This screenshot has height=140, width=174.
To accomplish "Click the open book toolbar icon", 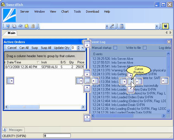I will (14, 26).
